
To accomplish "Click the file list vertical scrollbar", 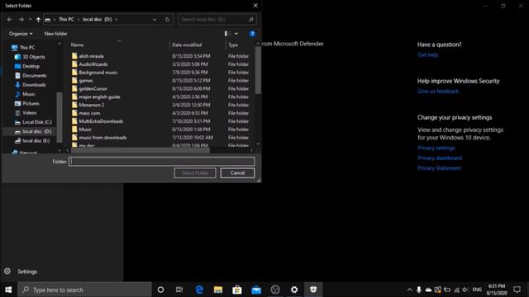I will click(x=258, y=70).
